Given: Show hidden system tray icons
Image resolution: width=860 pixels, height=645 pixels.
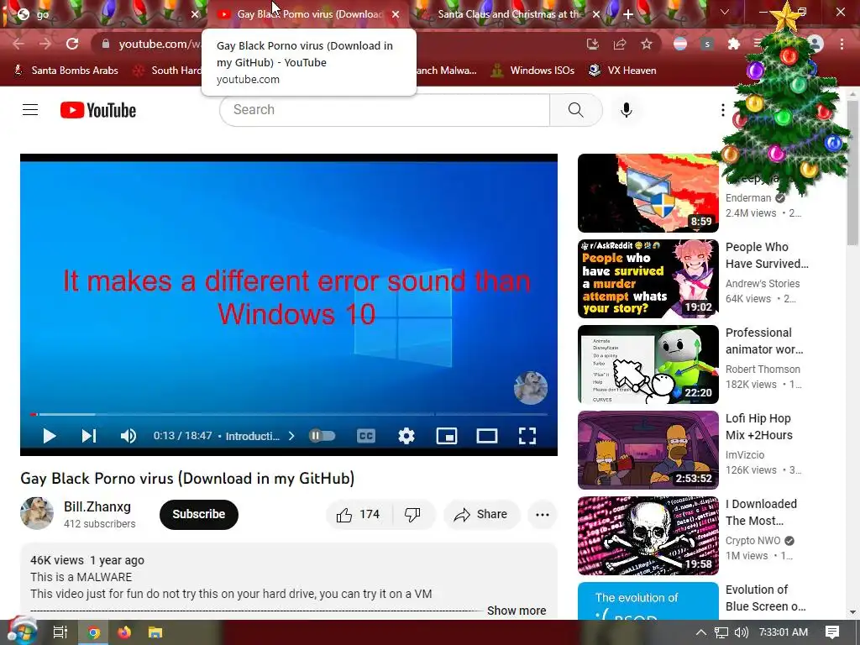Looking at the screenshot, I should point(701,632).
